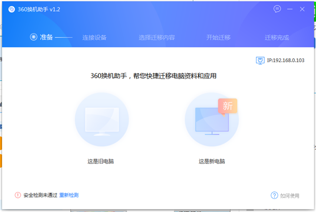The width and height of the screenshot is (316, 212).
Task: Click the IP:192.168.0.103 text
Action: pyautogui.click(x=285, y=61)
